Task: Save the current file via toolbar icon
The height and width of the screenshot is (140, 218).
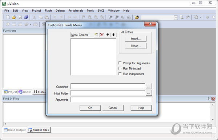Action: 20,17
